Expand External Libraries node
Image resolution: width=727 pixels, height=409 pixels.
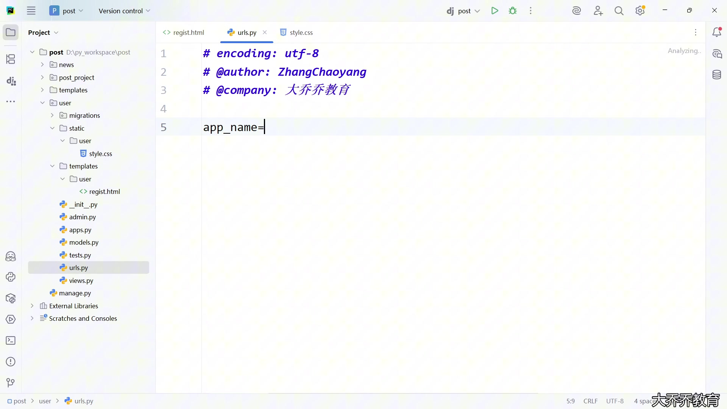click(32, 306)
